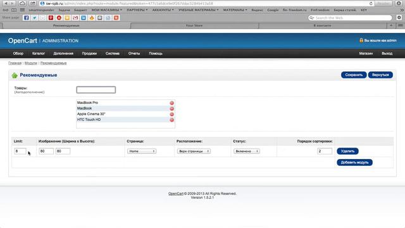Show more bookmarks with the double chevron
This screenshot has width=405, height=228.
pyautogui.click(x=402, y=10)
